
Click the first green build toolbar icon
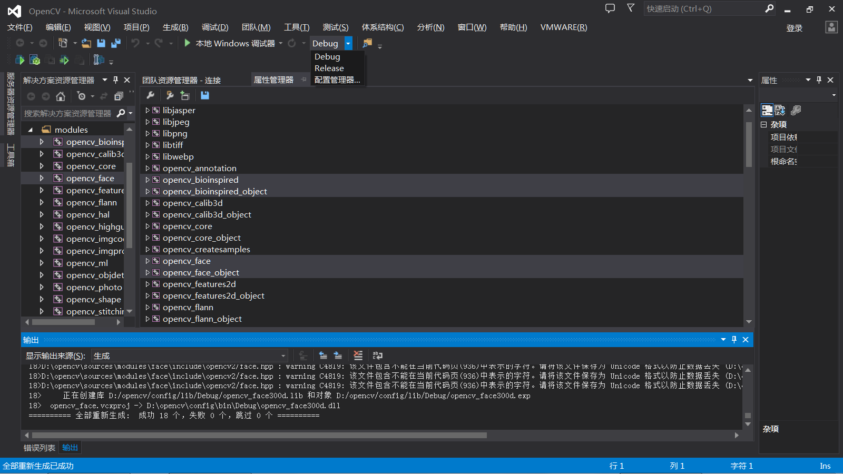(20, 60)
